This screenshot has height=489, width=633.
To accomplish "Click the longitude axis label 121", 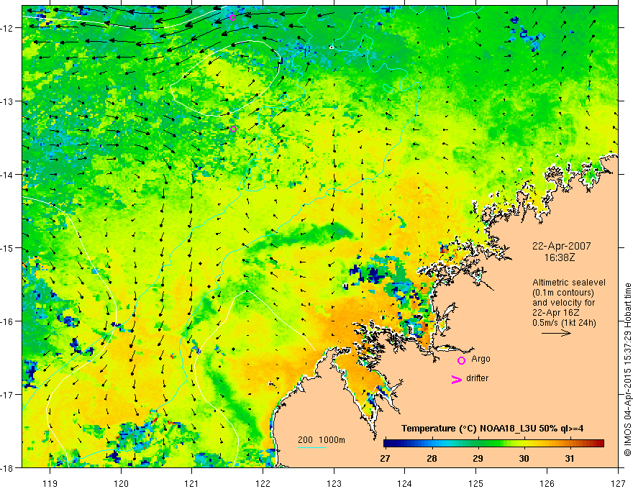I will (x=192, y=483).
